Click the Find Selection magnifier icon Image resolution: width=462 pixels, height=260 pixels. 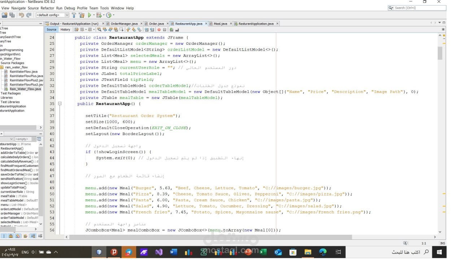coord(100,30)
